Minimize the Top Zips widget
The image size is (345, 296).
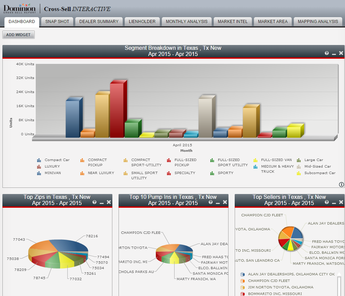[101, 203]
